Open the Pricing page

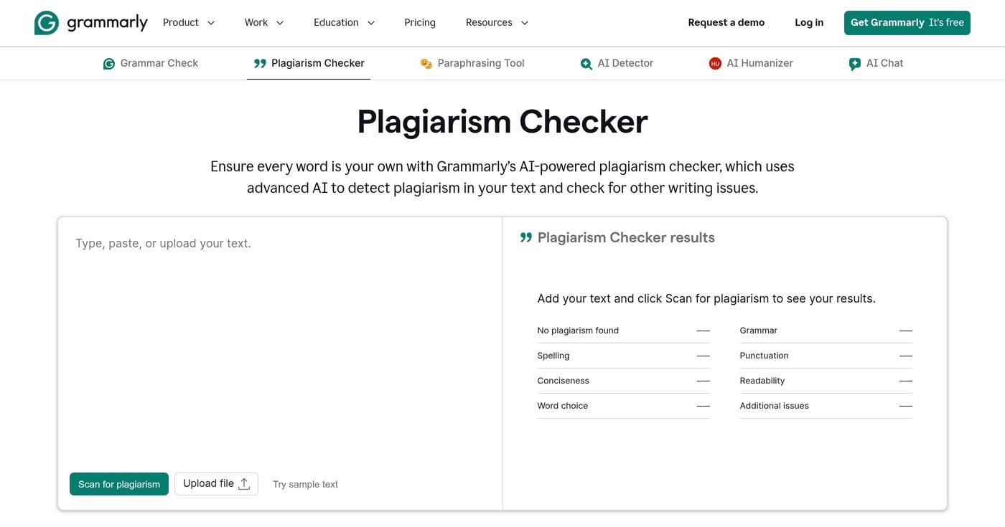420,23
